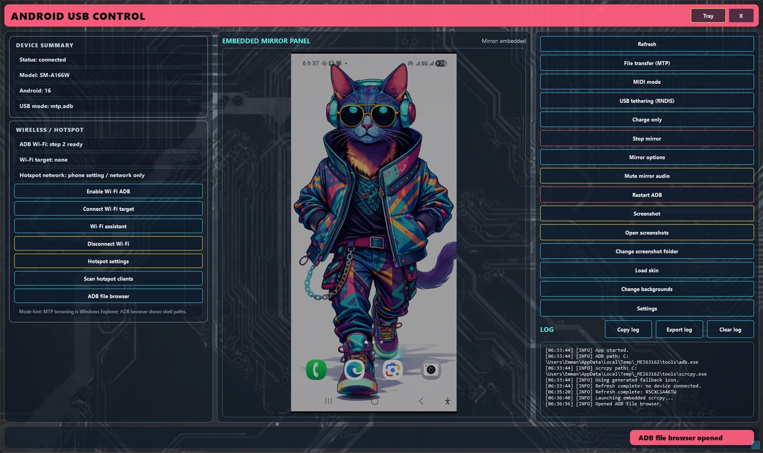763x453 pixels.
Task: Open the Wi-Fi assistant
Action: (x=108, y=226)
